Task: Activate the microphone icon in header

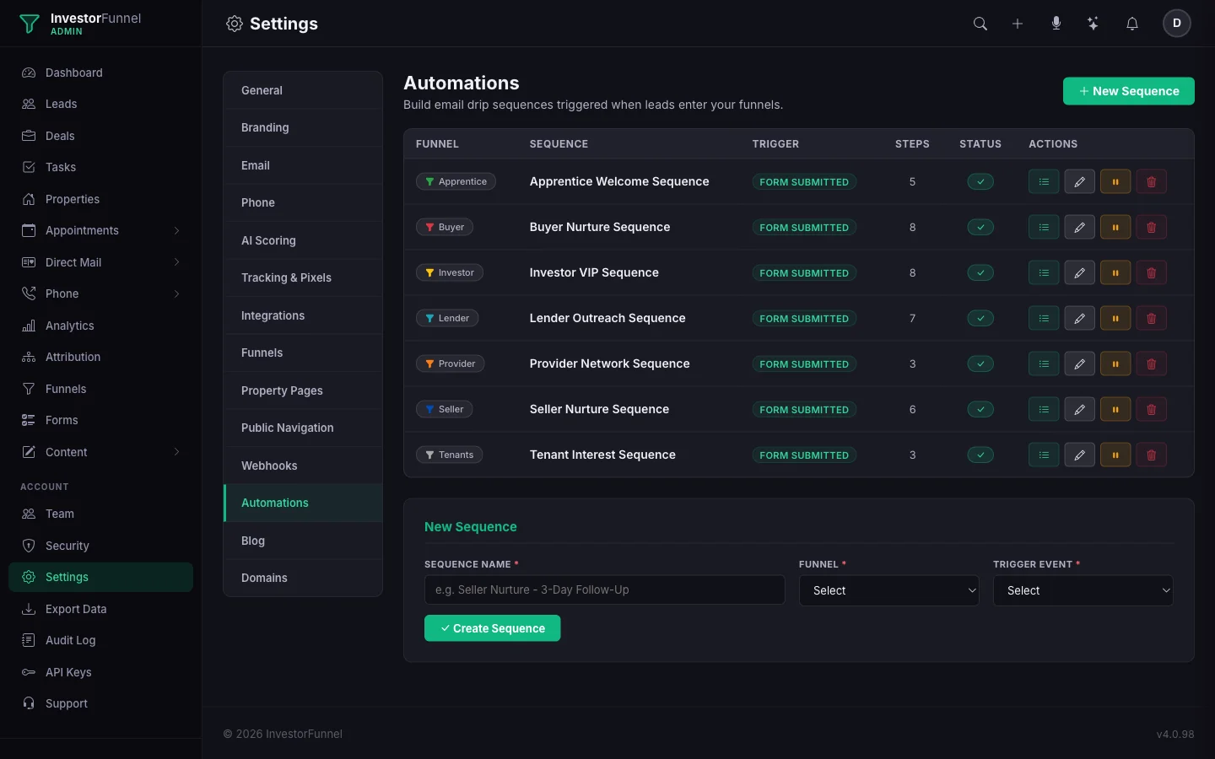Action: (1056, 24)
